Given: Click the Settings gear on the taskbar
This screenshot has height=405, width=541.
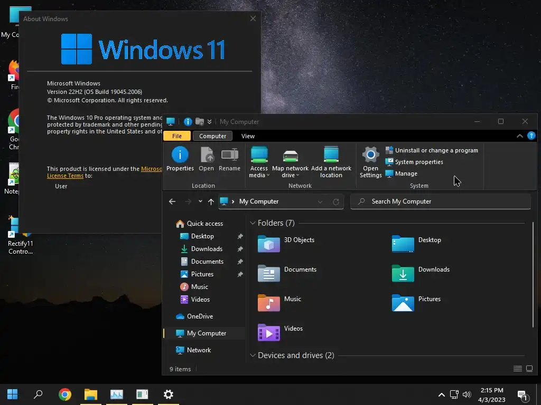Looking at the screenshot, I should click(x=169, y=394).
